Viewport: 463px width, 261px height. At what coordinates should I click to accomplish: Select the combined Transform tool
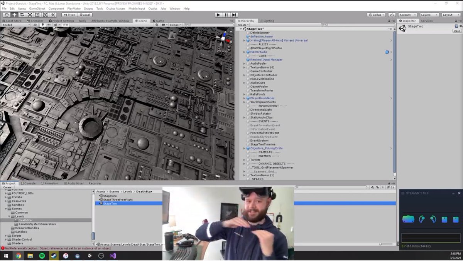pyautogui.click(x=46, y=15)
